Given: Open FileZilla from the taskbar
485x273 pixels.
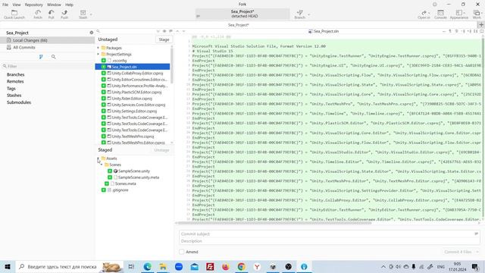Looking at the screenshot, I should [210, 266].
